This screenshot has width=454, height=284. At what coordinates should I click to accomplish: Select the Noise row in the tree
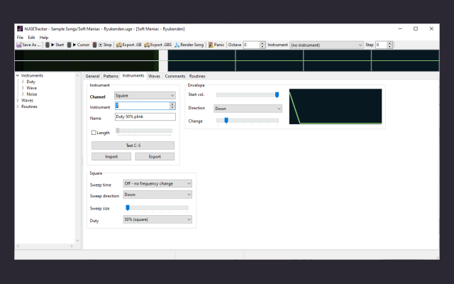[x=32, y=94]
